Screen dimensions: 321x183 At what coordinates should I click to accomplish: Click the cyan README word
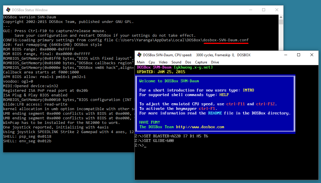pyautogui.click(x=215, y=113)
